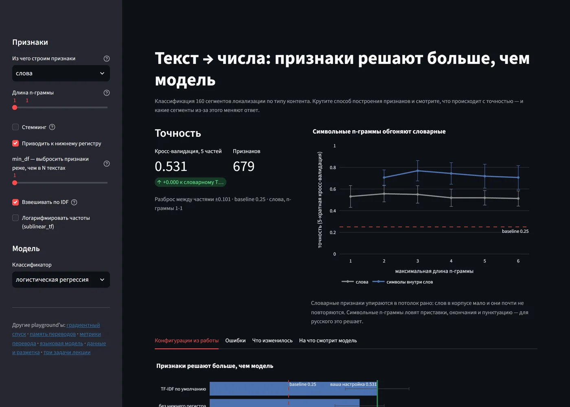Open help icon for 'Взвешивать по IDF'
Image resolution: width=570 pixels, height=407 pixels.
(x=74, y=202)
